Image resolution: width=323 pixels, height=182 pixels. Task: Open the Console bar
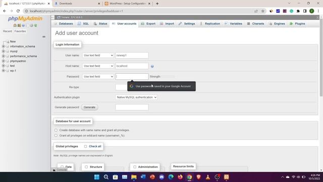(60, 170)
